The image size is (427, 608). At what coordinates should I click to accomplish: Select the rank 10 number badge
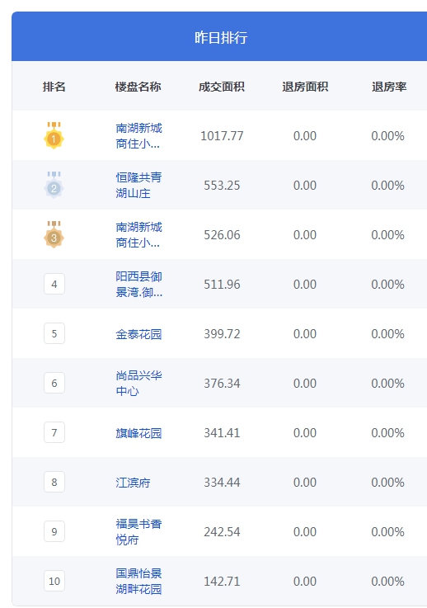tap(54, 582)
